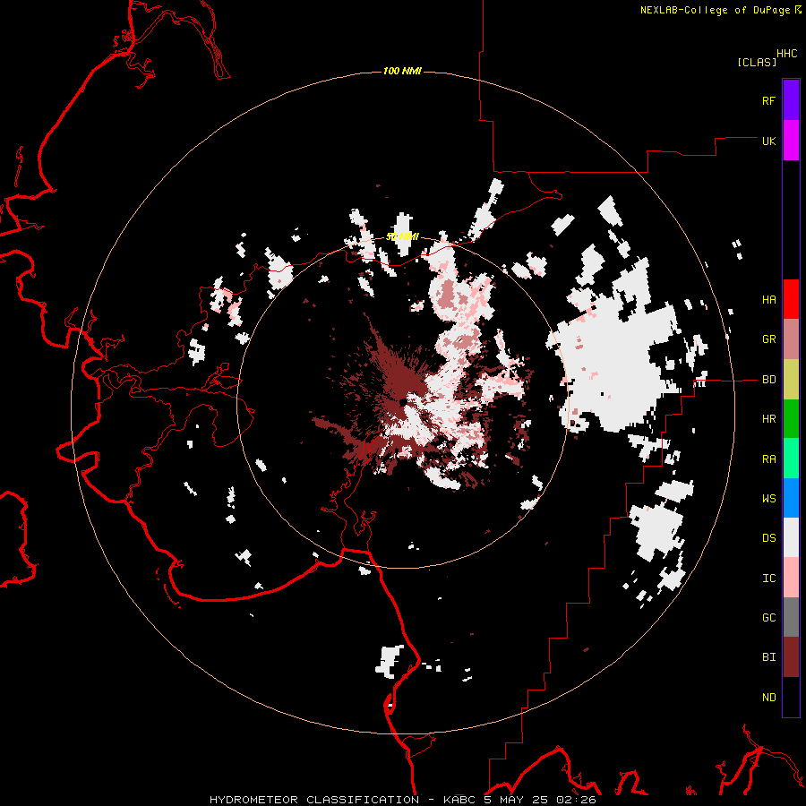Screen dimensions: 806x806
Task: Select the BD yellow legend swatch
Action: point(791,380)
